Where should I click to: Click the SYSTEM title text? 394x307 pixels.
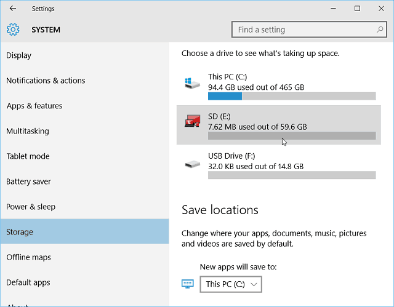click(46, 30)
